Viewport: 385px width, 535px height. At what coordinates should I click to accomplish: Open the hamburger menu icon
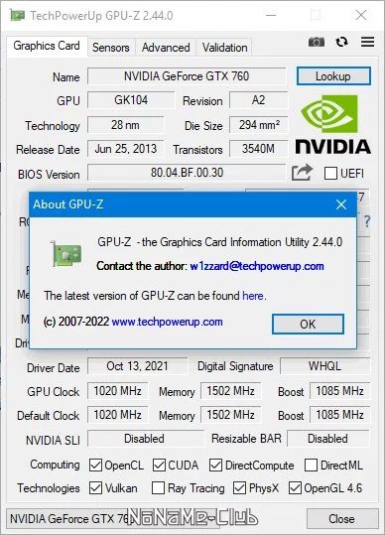[x=367, y=42]
